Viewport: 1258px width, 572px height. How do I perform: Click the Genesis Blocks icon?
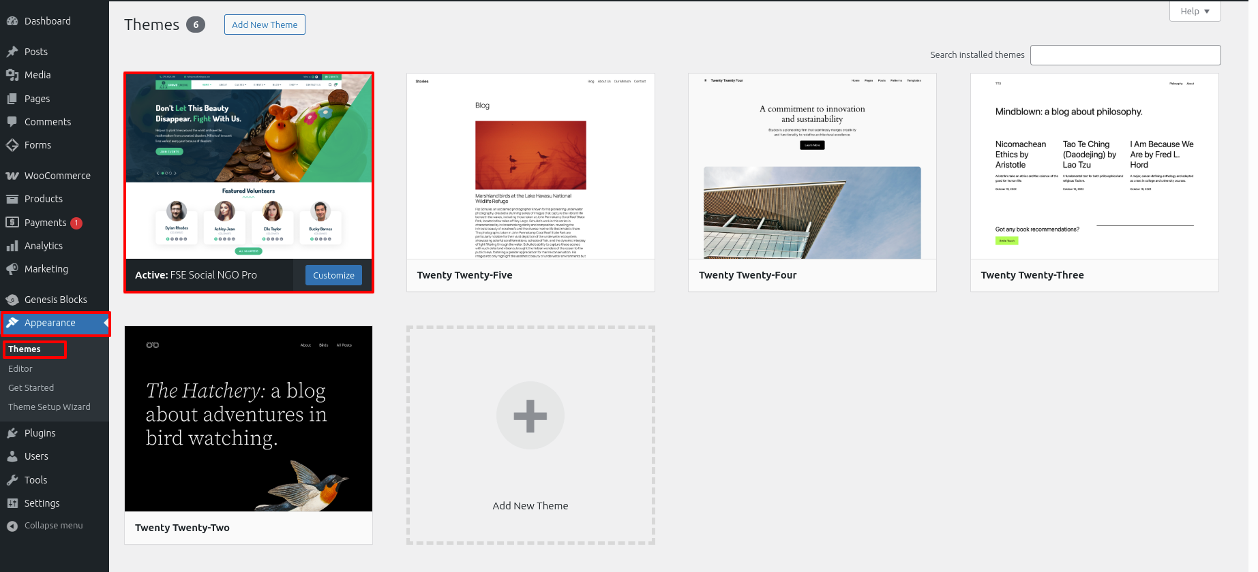[x=12, y=300]
